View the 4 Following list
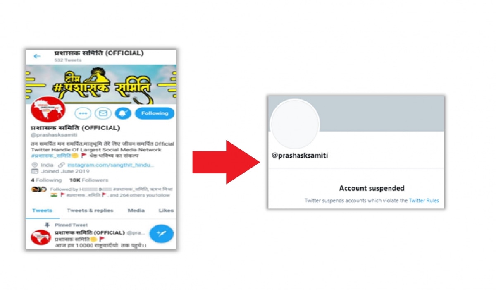 point(46,180)
